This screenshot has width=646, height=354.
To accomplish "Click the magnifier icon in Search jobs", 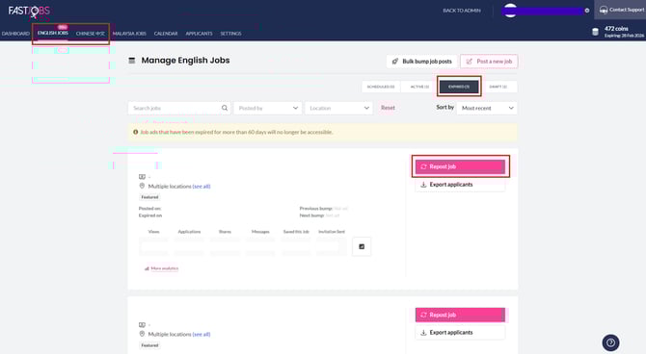I will pyautogui.click(x=225, y=108).
